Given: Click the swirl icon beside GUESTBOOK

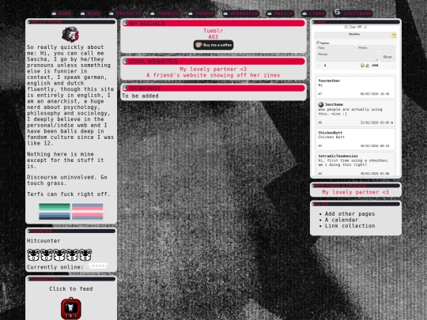Looking at the screenshot, I should point(338,12).
